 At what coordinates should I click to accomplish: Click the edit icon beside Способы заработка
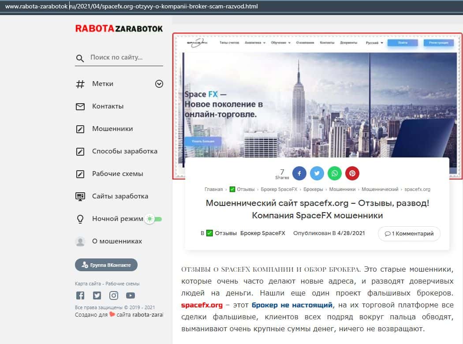[80, 151]
